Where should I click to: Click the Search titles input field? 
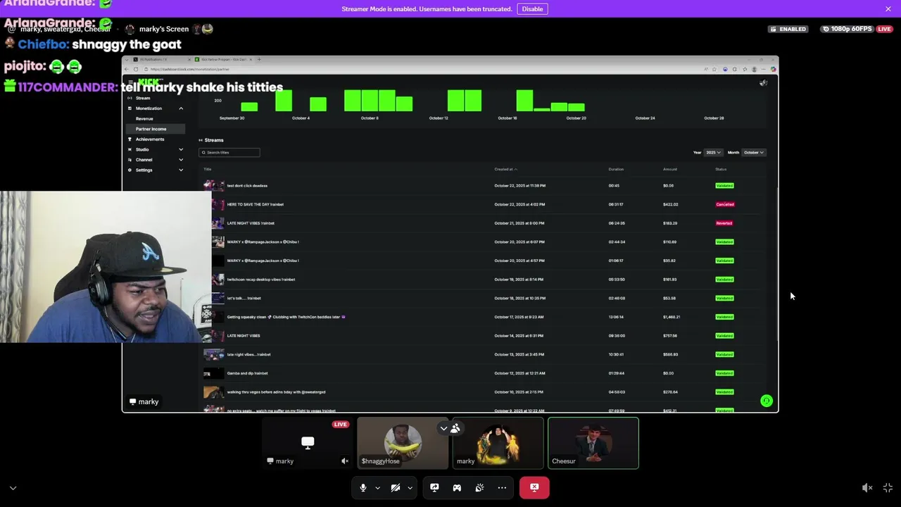pyautogui.click(x=229, y=152)
